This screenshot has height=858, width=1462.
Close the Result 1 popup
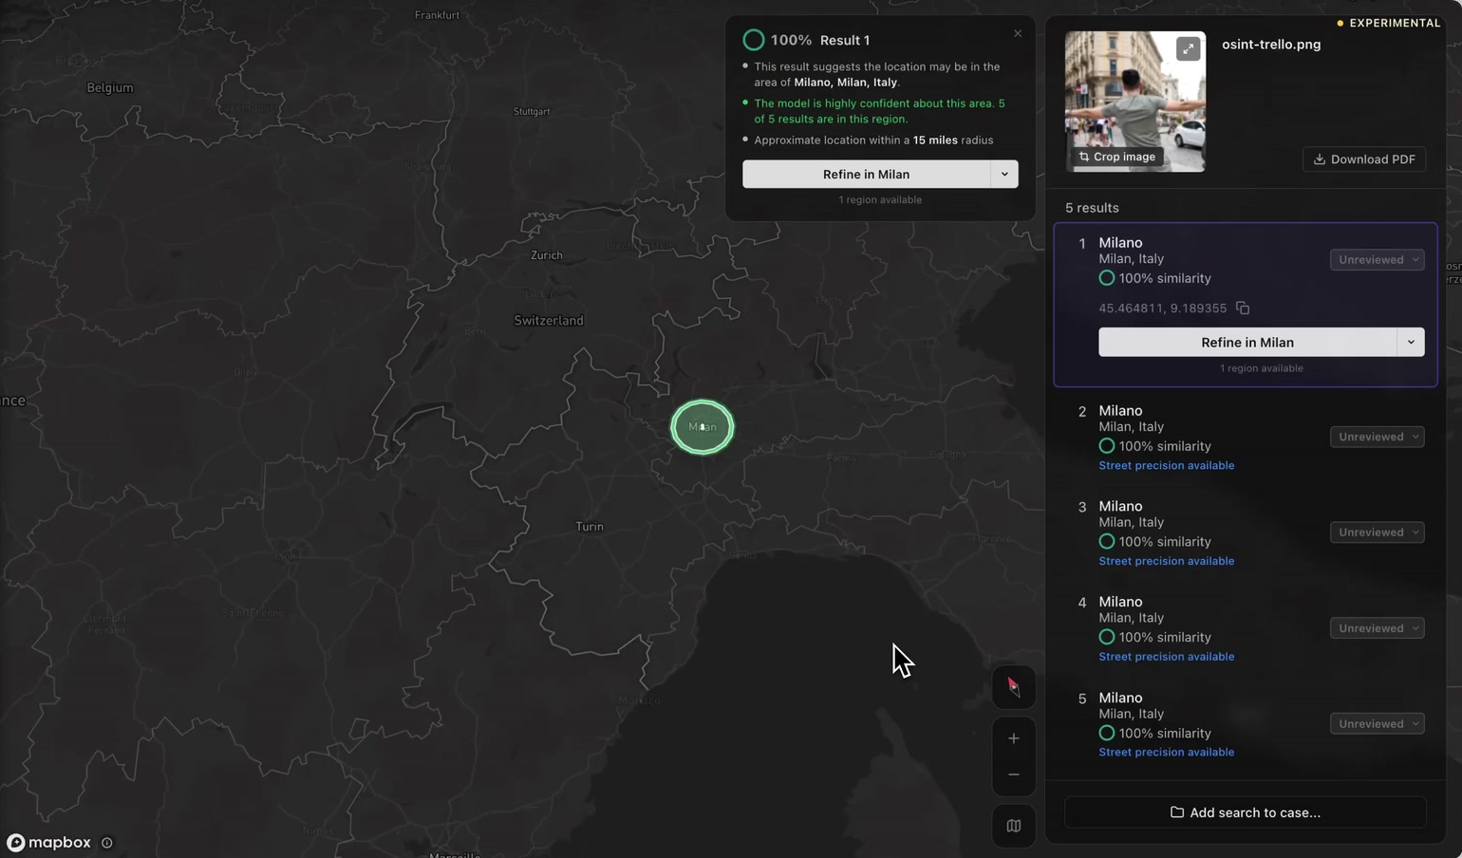coord(1018,33)
